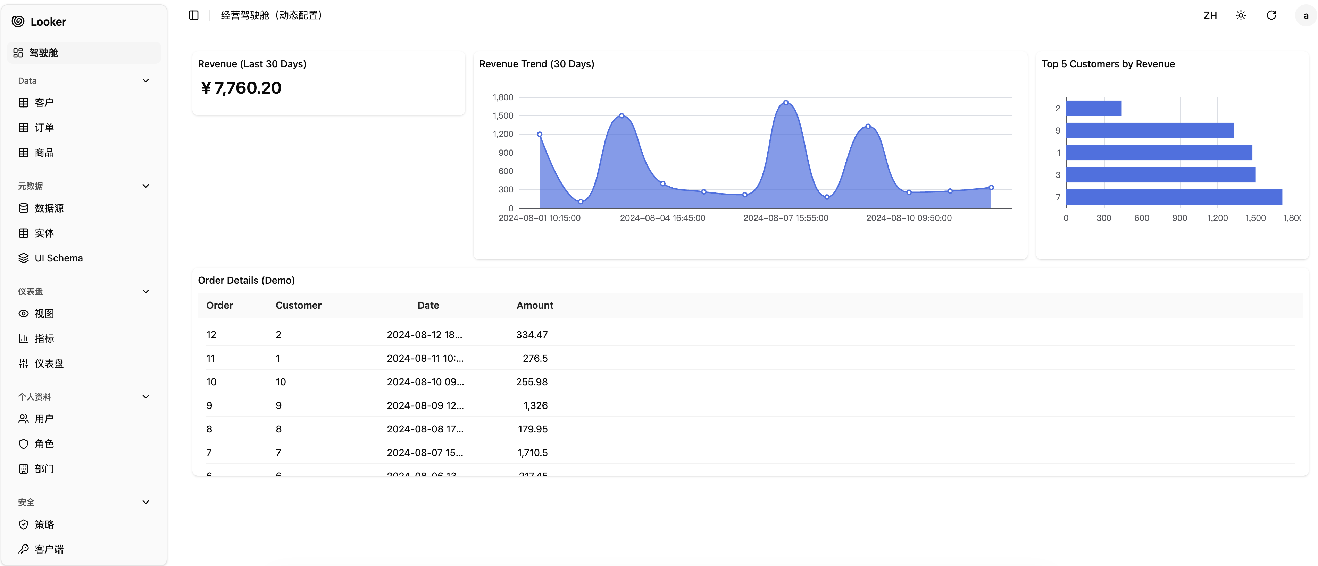Select 驾驶舱 in the sidebar menu
The width and height of the screenshot is (1318, 566).
pos(43,53)
